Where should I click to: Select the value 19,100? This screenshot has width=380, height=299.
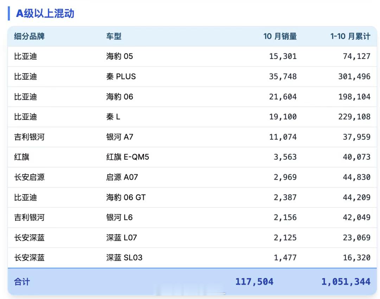pyautogui.click(x=283, y=117)
